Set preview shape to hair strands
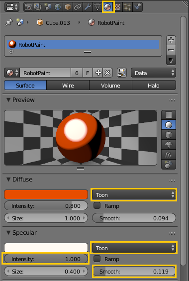 pos(169,155)
